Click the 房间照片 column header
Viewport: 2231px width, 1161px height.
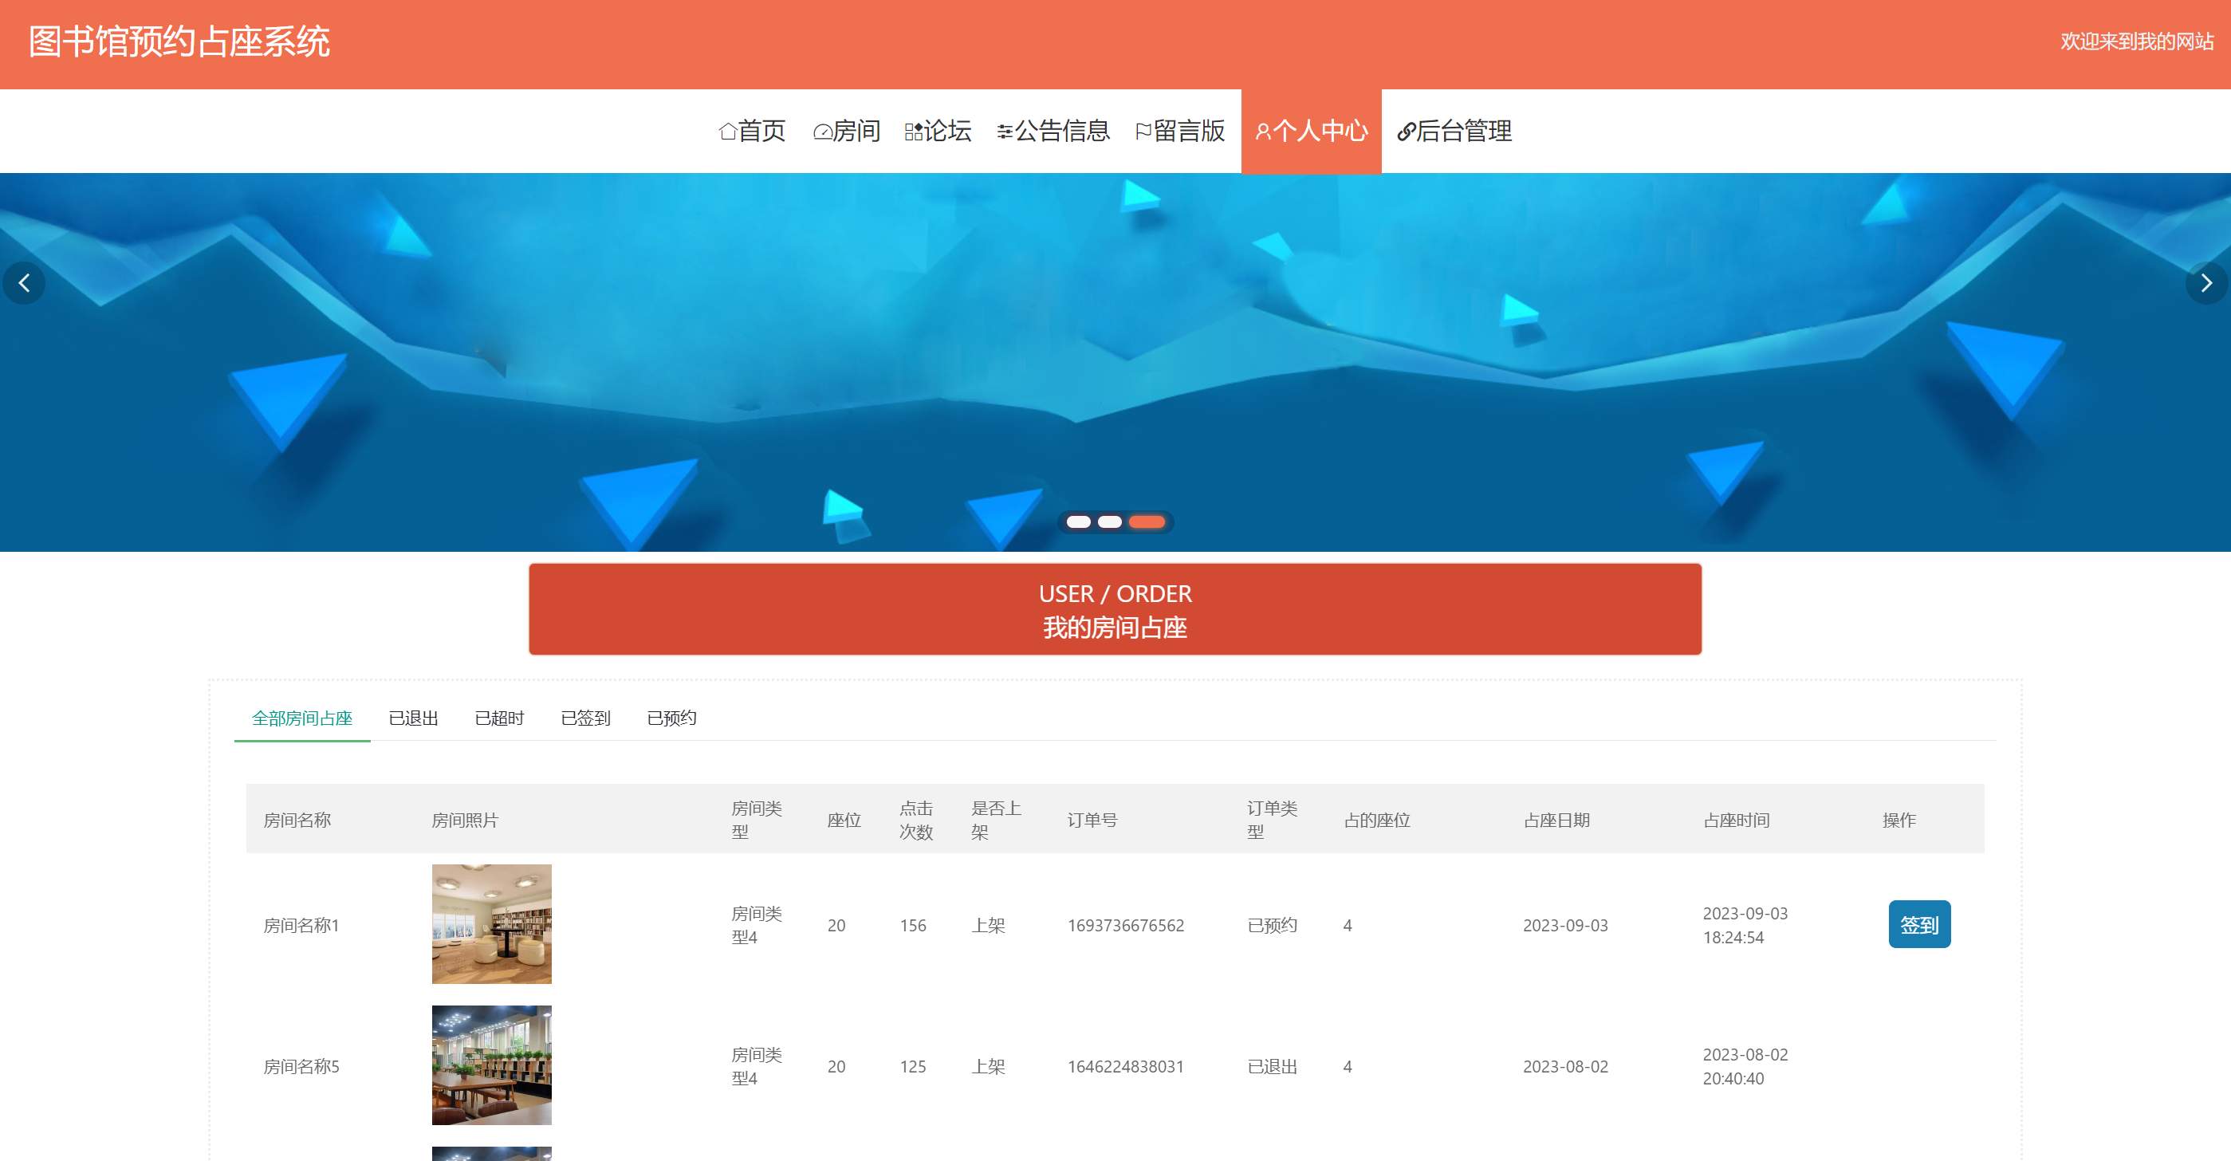[x=465, y=820]
